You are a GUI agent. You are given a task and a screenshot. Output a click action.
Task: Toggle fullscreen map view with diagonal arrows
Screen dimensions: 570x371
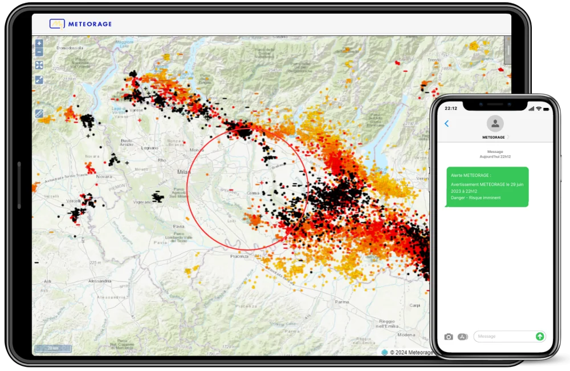[x=39, y=80]
